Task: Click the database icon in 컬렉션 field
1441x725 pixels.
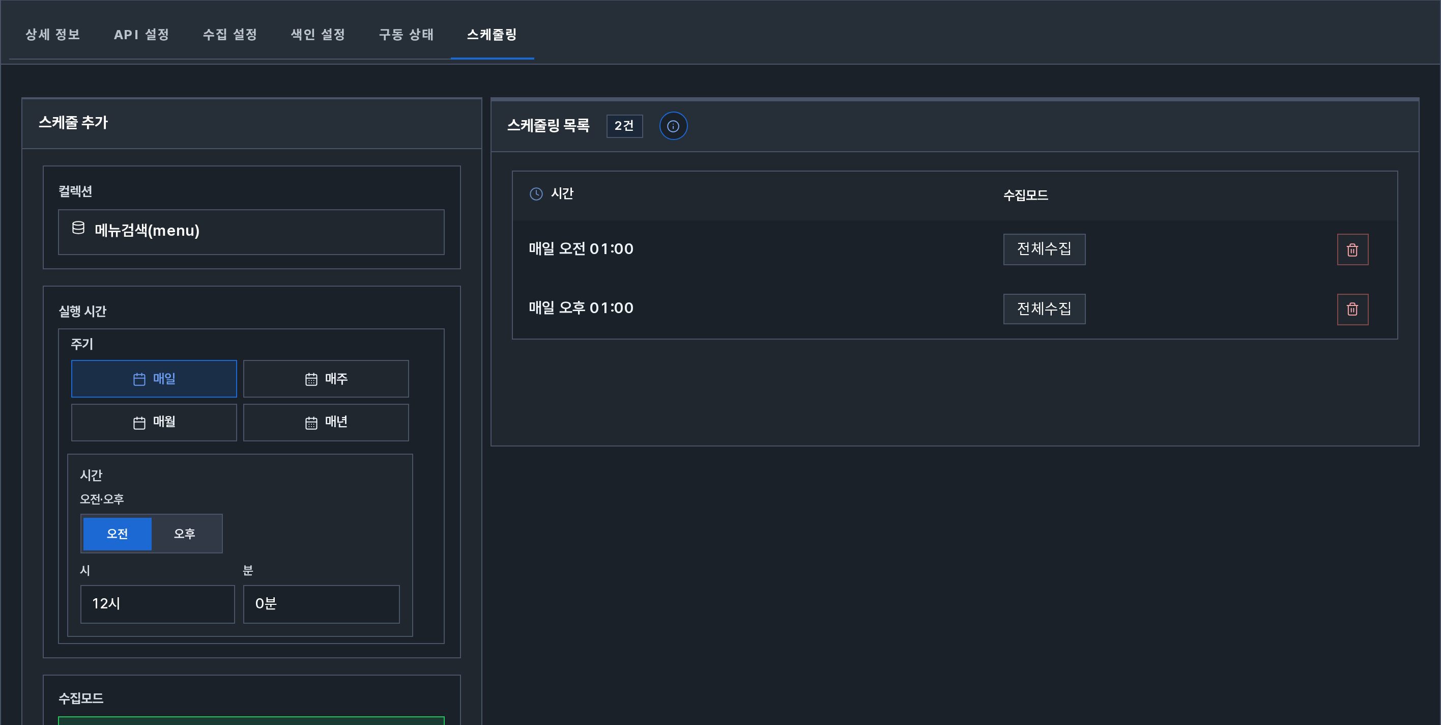Action: [78, 228]
